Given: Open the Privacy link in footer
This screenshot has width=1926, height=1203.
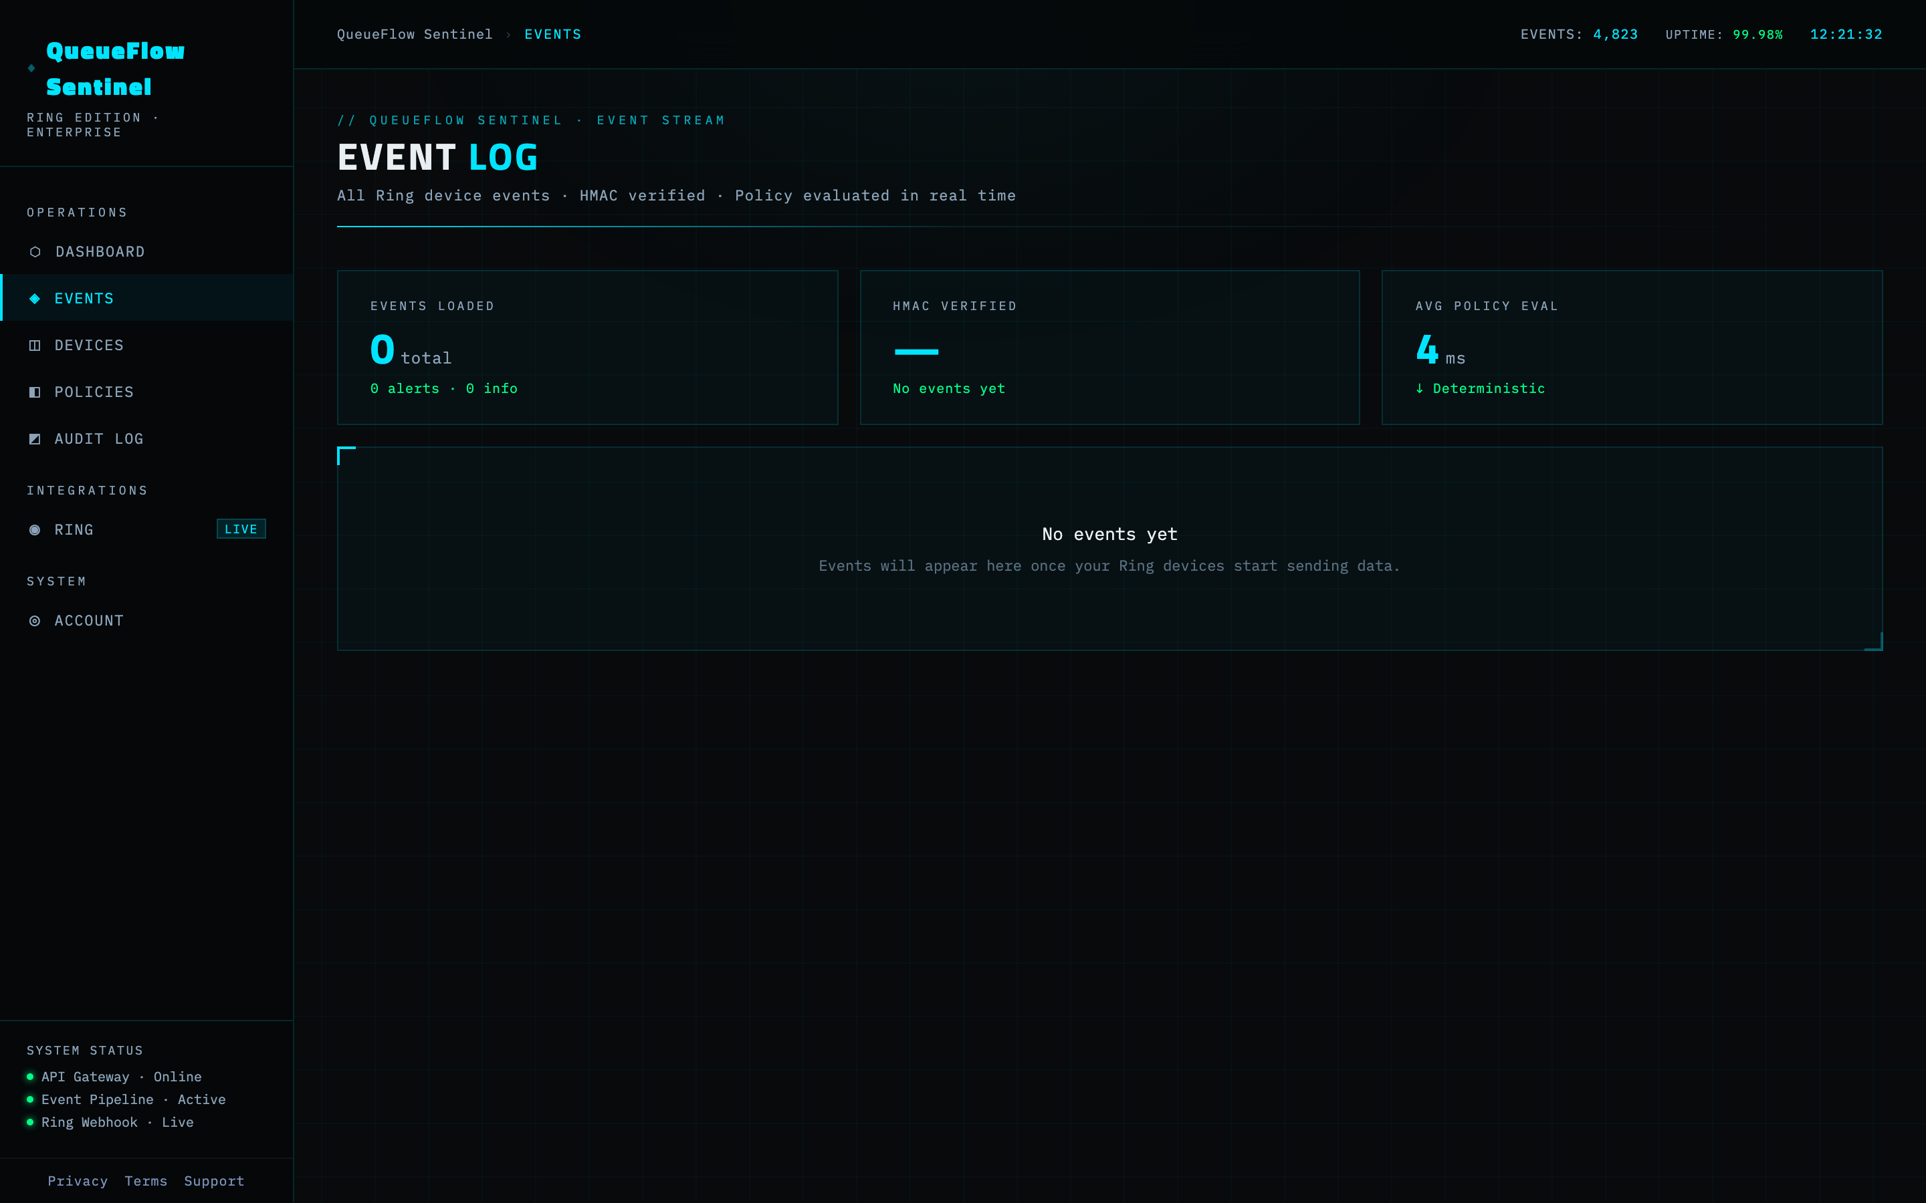Looking at the screenshot, I should (x=78, y=1181).
